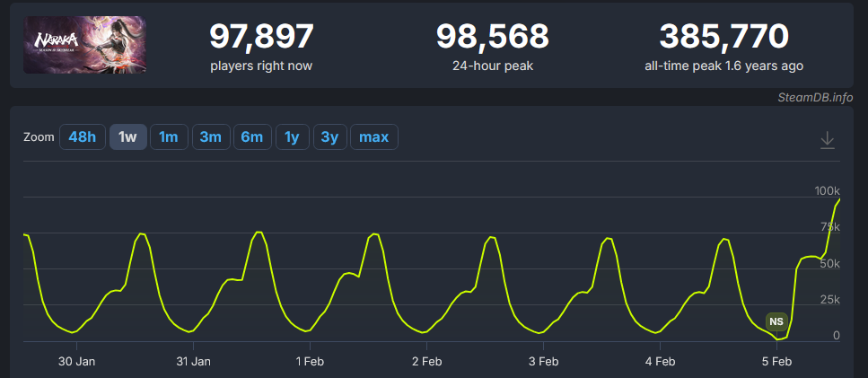The width and height of the screenshot is (868, 378).
Task: Click the 100k y-axis label
Action: 827,191
